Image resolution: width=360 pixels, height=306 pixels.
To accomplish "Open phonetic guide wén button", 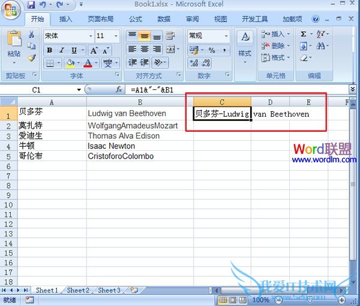I will [x=107, y=63].
